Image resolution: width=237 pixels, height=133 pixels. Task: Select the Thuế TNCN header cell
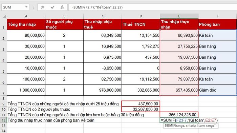click(x=141, y=24)
